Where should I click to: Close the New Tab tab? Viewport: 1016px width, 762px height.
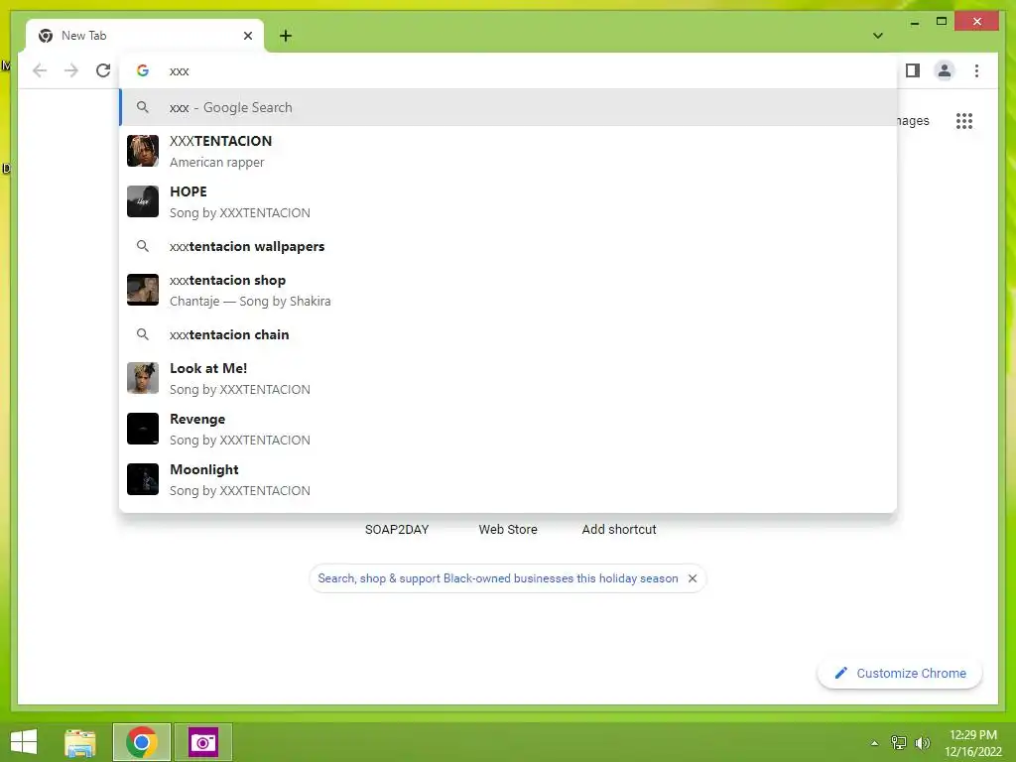(x=247, y=36)
